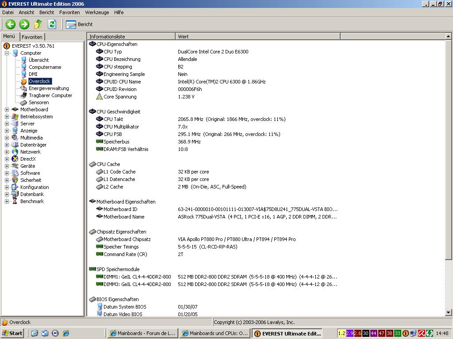Expand the DirectX tree node
453x339 pixels.
tap(7, 159)
